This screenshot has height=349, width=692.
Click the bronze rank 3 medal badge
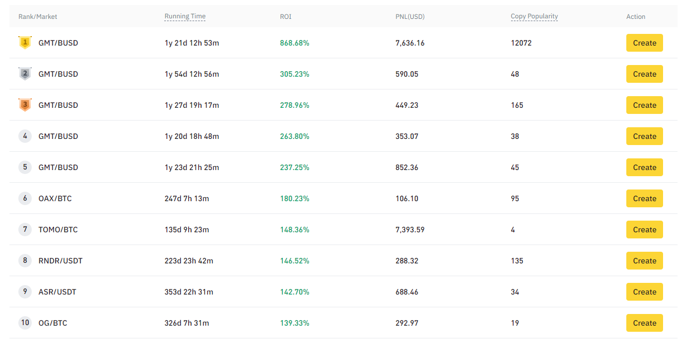[x=24, y=104]
